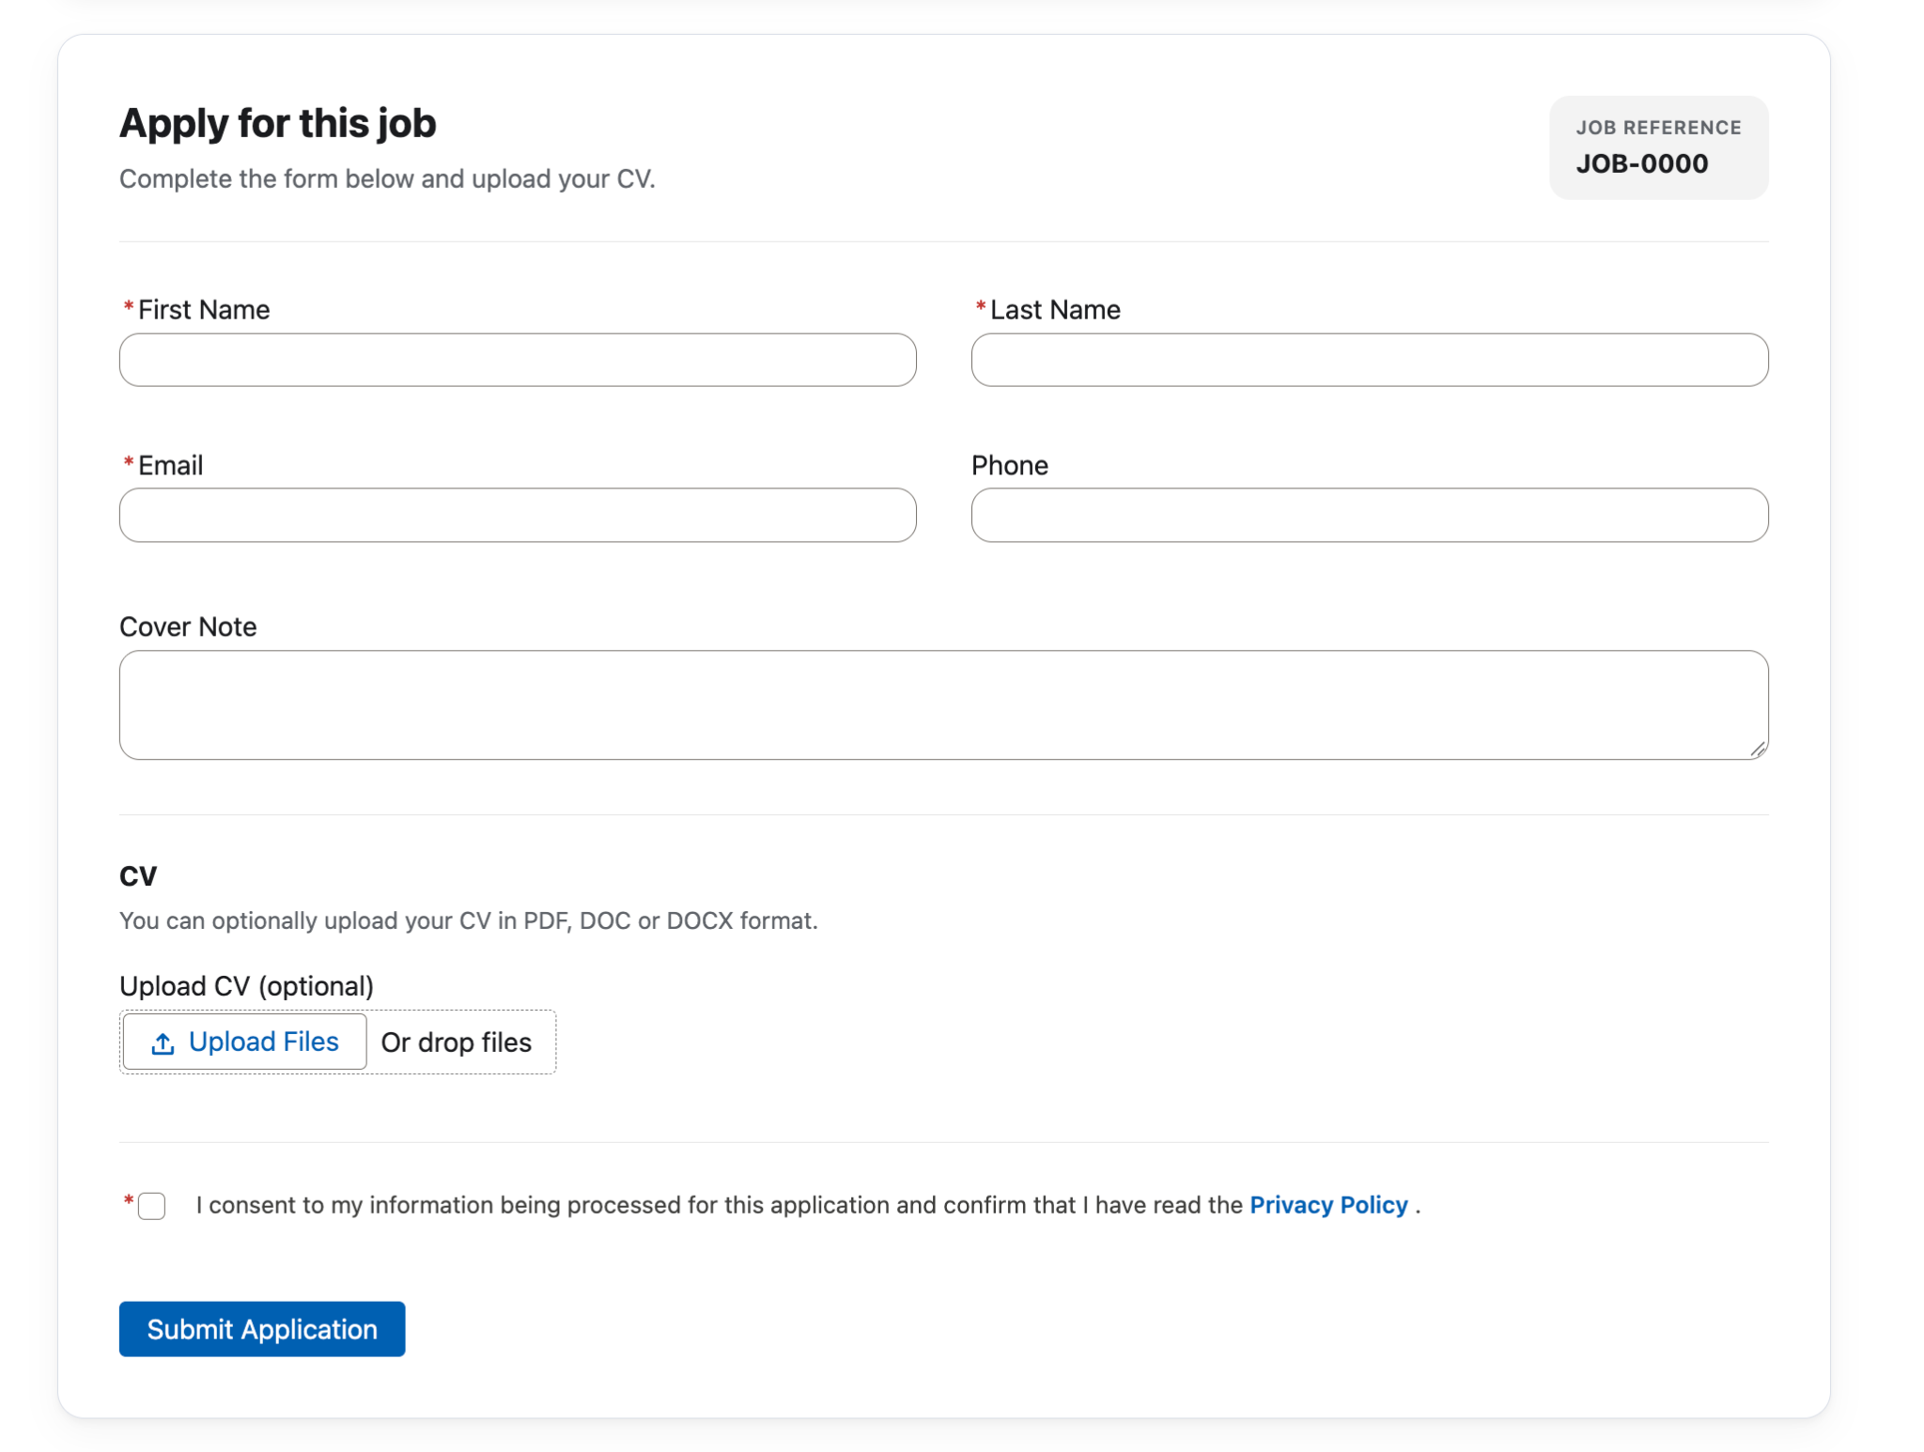Click the CV format instruction text

(x=469, y=920)
